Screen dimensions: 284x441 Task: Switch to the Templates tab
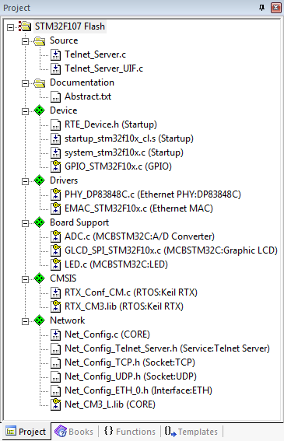pyautogui.click(x=191, y=432)
